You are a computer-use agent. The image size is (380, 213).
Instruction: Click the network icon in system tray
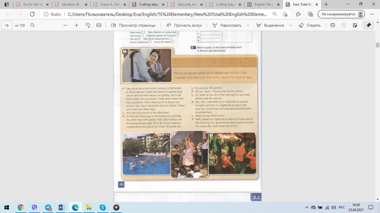(327, 207)
